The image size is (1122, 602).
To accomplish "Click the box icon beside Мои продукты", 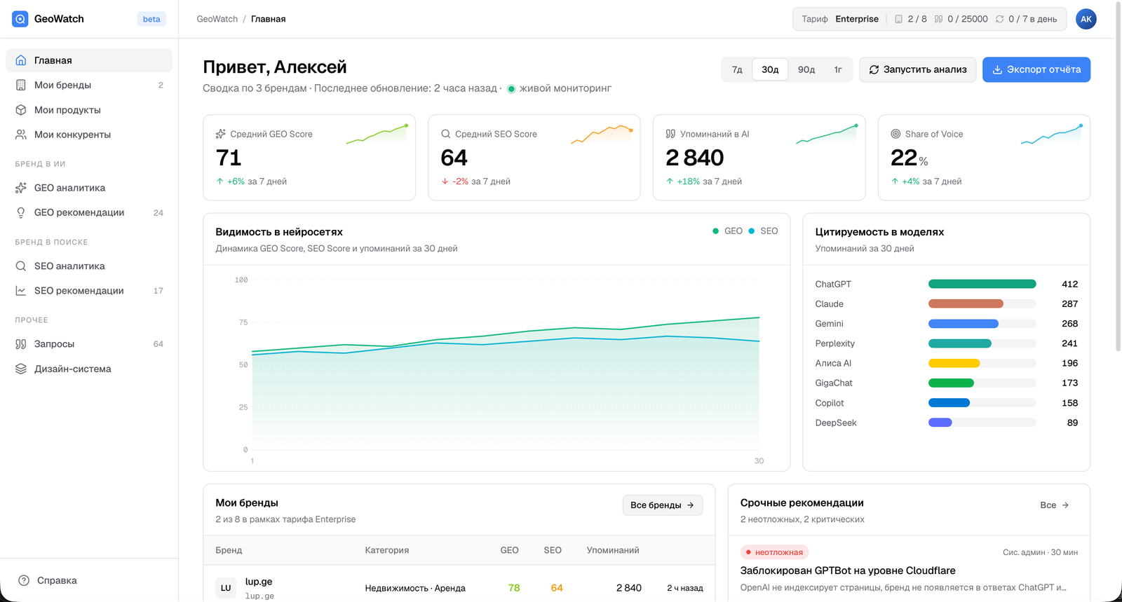I will click(x=21, y=110).
